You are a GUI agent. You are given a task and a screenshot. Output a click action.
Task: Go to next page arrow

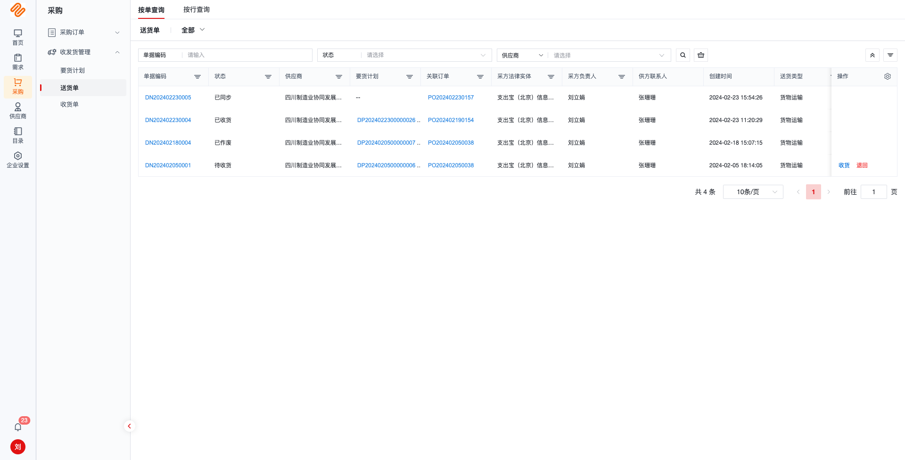pyautogui.click(x=829, y=192)
